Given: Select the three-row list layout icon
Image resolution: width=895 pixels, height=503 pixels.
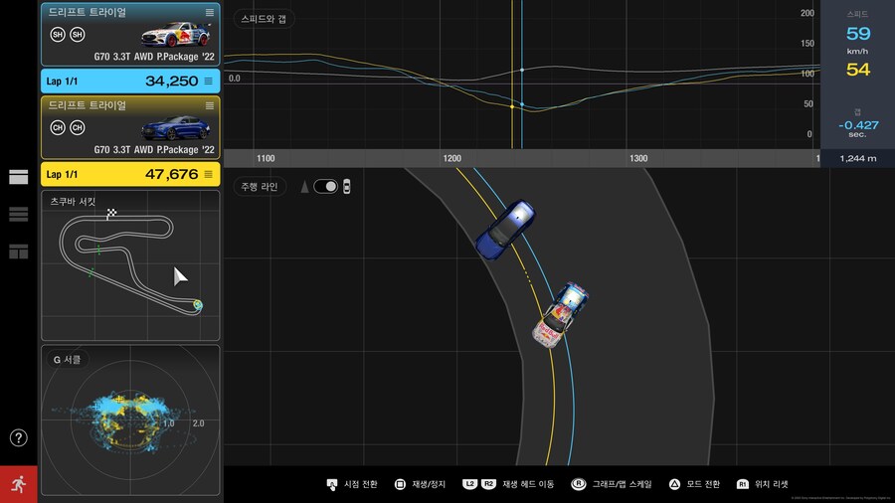Looking at the screenshot, I should pos(18,214).
